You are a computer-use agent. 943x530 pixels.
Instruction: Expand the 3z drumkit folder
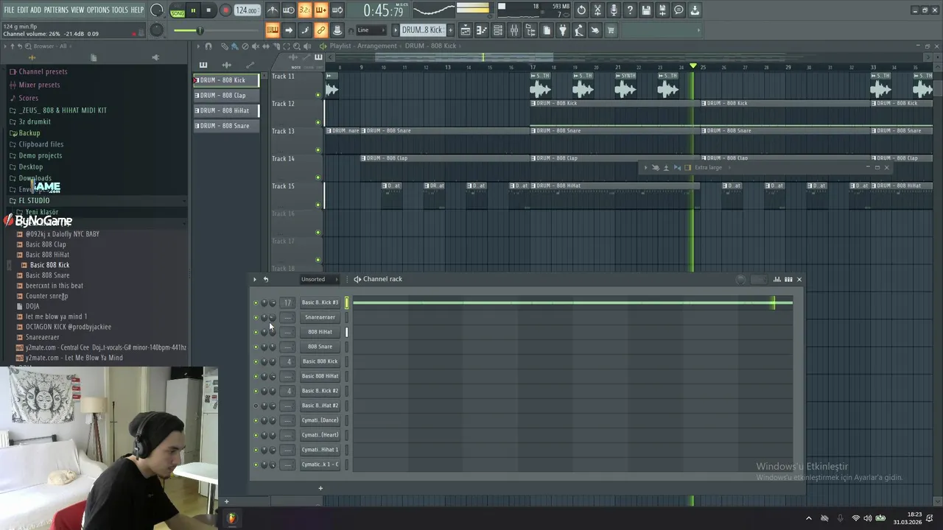(35, 121)
